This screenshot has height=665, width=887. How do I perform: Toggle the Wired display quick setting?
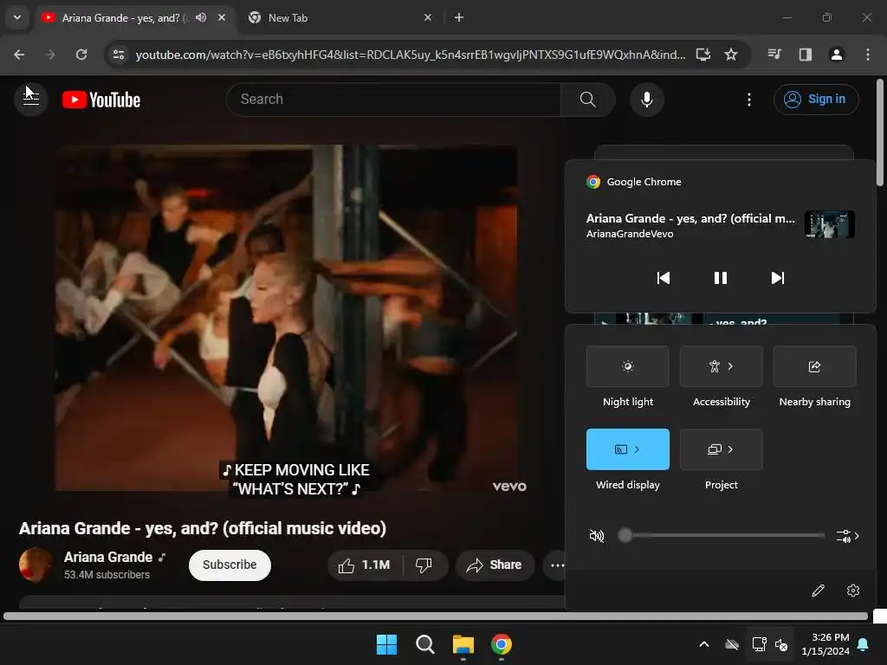pyautogui.click(x=627, y=449)
